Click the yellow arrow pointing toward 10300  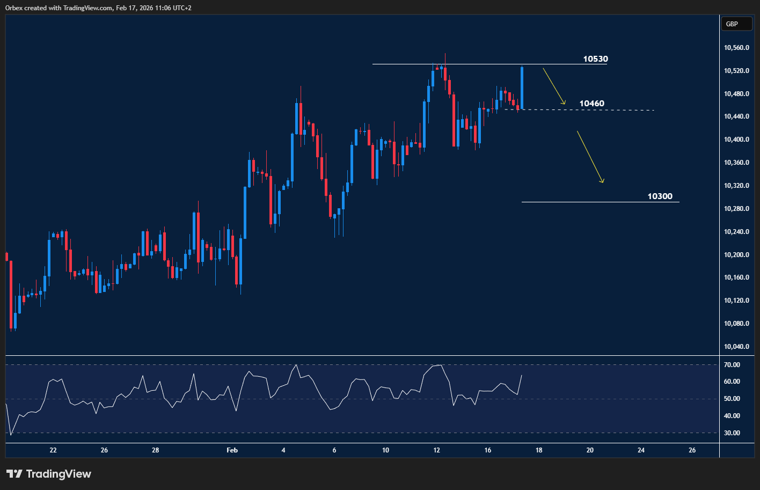click(x=590, y=157)
